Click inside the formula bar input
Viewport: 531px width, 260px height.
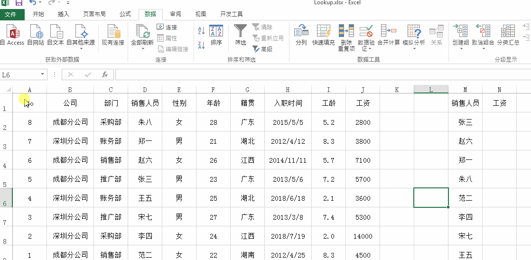pos(323,75)
